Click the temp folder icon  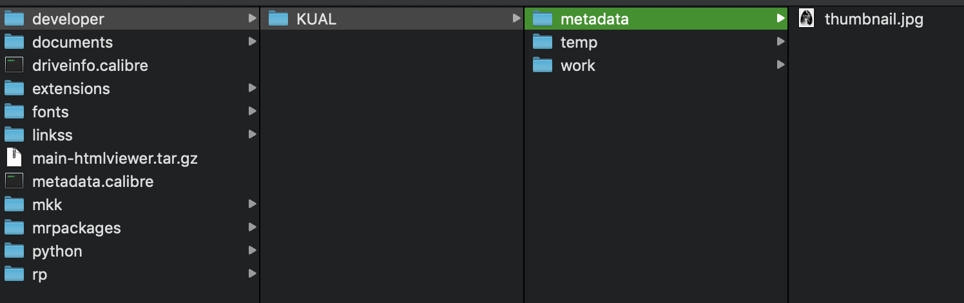(x=543, y=43)
